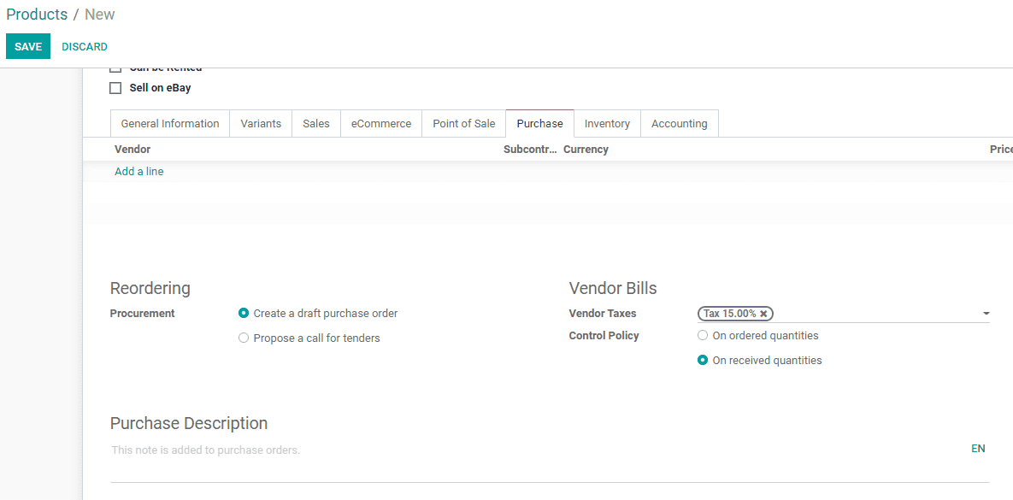Save the new product
The height and width of the screenshot is (500, 1013).
point(28,46)
